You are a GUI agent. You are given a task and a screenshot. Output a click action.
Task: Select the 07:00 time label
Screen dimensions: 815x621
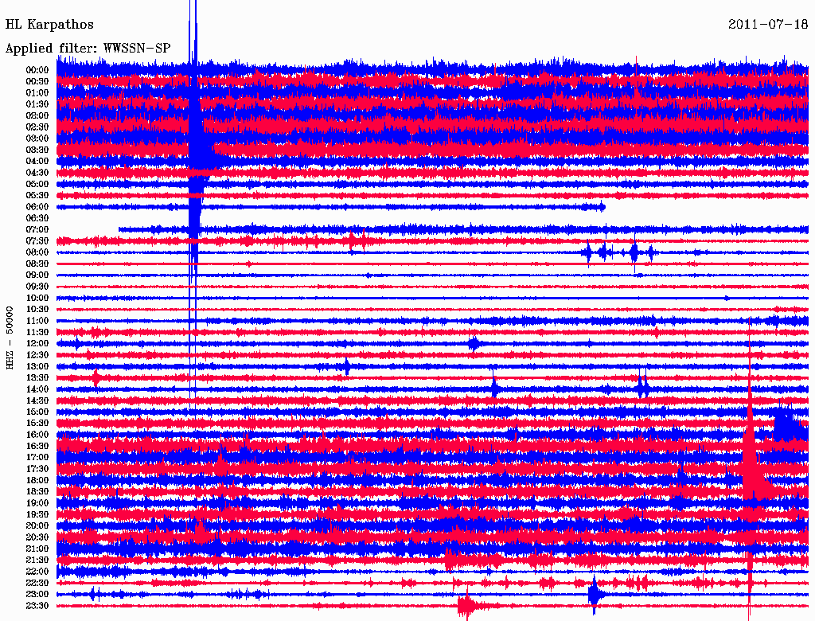(37, 229)
